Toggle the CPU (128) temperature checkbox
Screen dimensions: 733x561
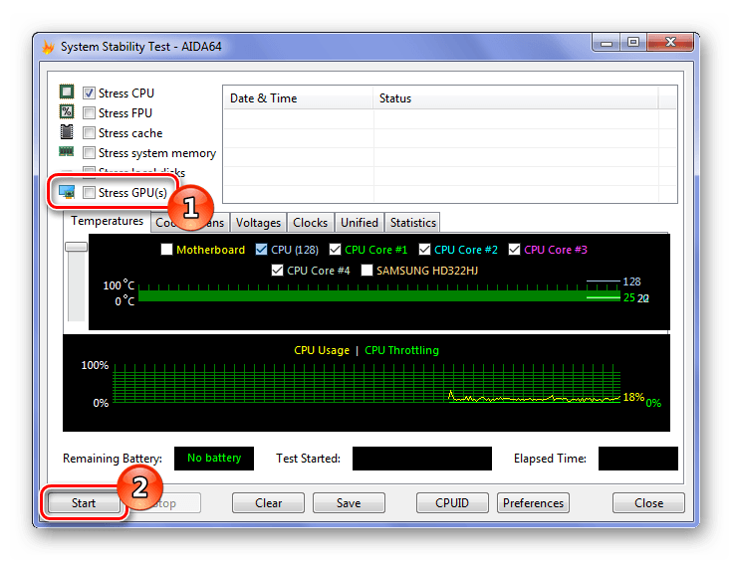[261, 250]
